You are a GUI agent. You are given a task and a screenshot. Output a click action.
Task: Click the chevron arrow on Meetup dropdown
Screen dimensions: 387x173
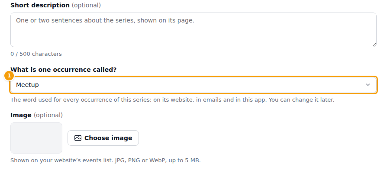(x=368, y=85)
